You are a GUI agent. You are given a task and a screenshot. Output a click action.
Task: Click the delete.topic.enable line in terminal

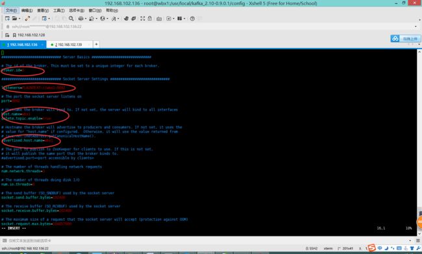click(26, 119)
